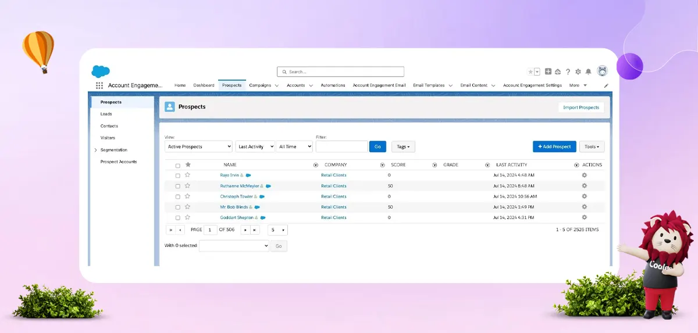Open actions gear for Ruthanne McMeyler
698x333 pixels.
585,186
